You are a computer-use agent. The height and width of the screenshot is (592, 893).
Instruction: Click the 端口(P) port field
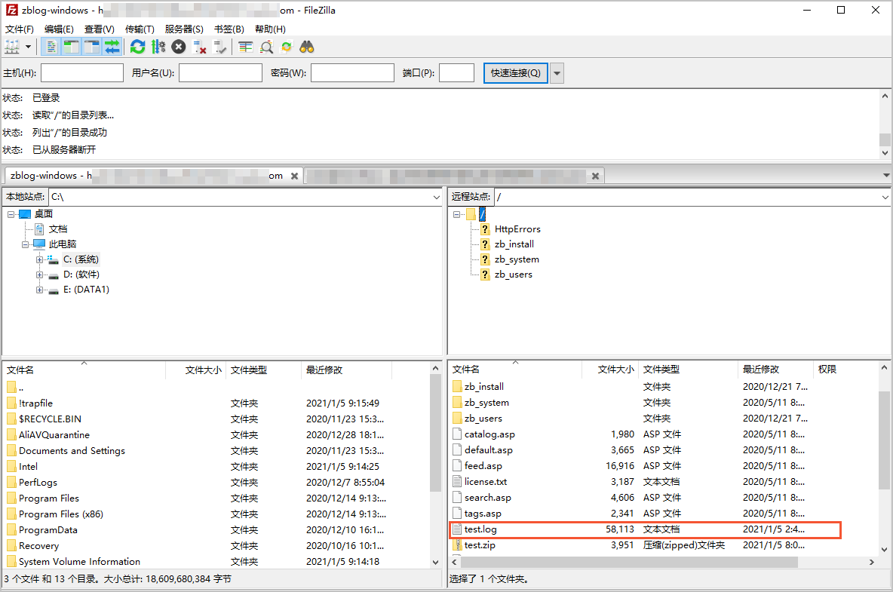(x=457, y=73)
